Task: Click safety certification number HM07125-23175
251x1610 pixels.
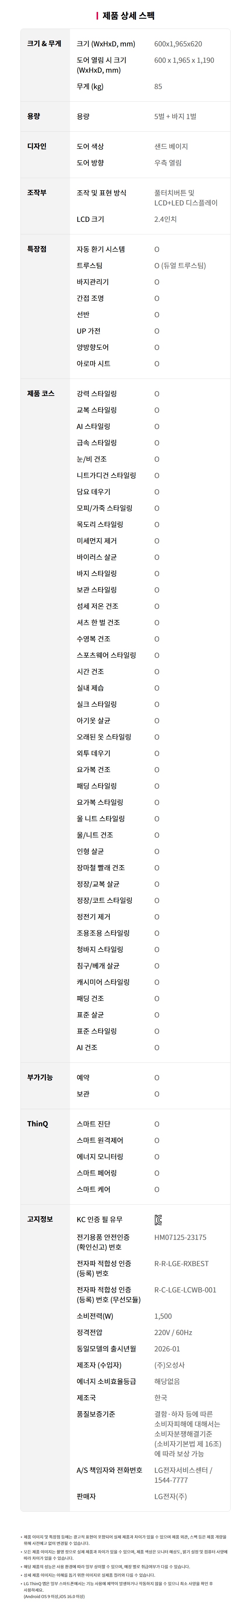Action: 180,1237
